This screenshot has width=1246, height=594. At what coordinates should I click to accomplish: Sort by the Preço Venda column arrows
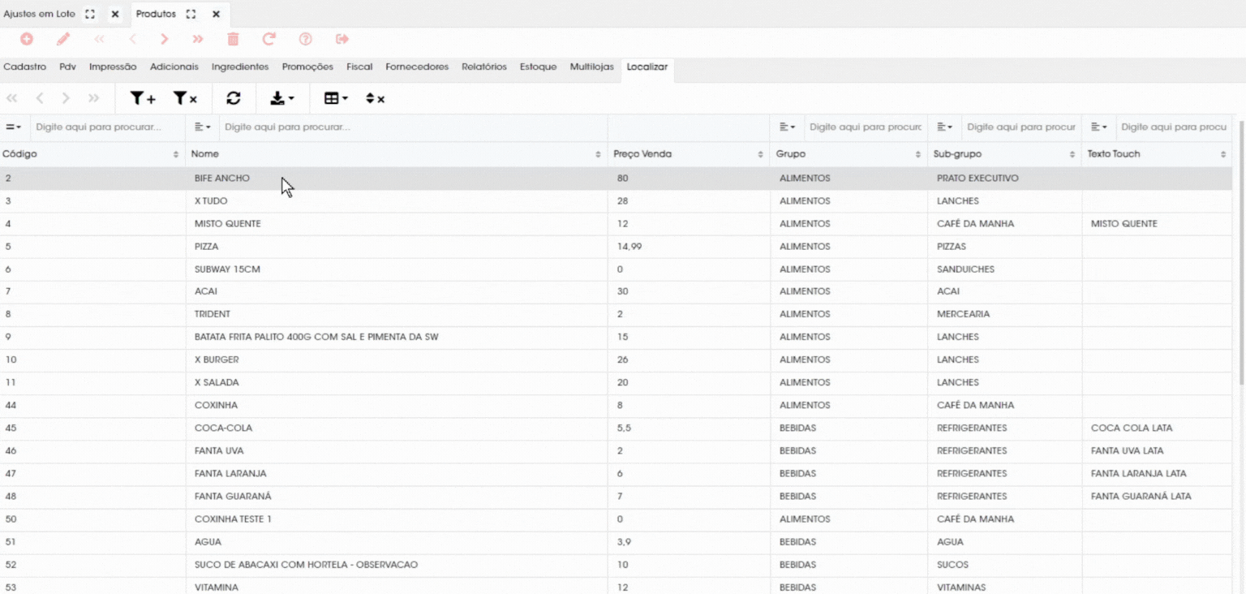(760, 154)
